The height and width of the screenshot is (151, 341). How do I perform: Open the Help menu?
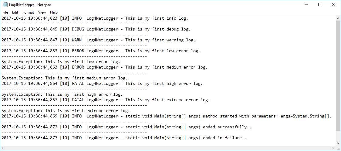[x=54, y=12]
